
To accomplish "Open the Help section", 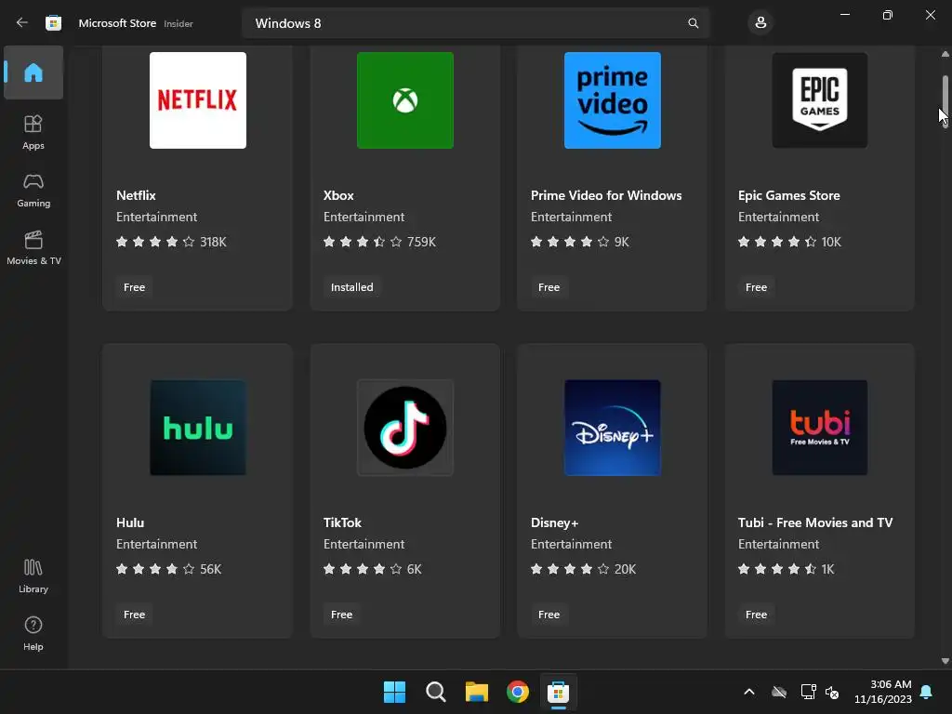I will coord(33,633).
